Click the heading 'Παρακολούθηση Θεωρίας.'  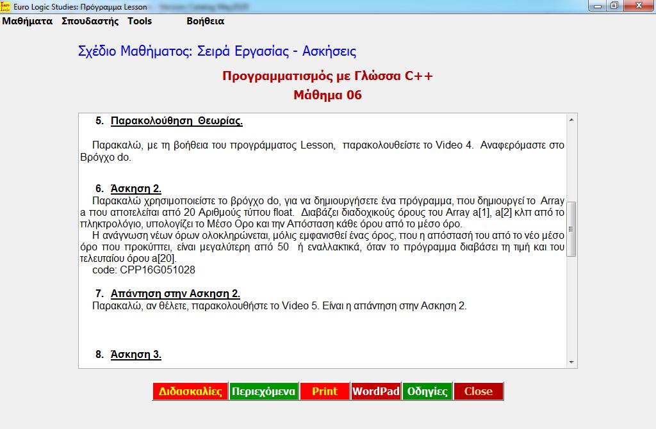click(x=177, y=121)
